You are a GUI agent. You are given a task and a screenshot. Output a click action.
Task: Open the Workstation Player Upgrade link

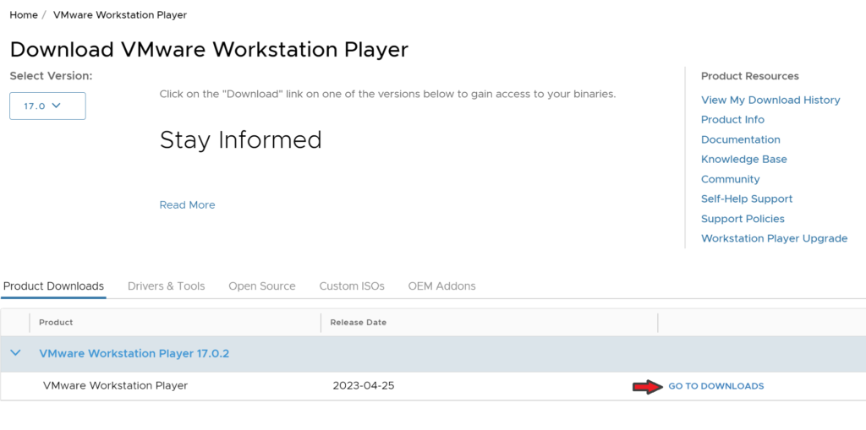click(x=775, y=238)
